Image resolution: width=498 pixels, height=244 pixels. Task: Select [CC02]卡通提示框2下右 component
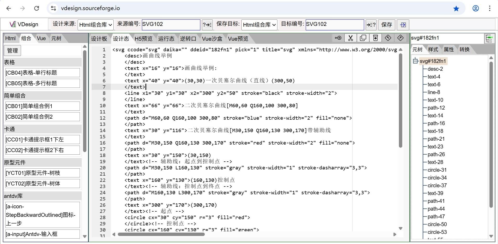pyautogui.click(x=42, y=150)
